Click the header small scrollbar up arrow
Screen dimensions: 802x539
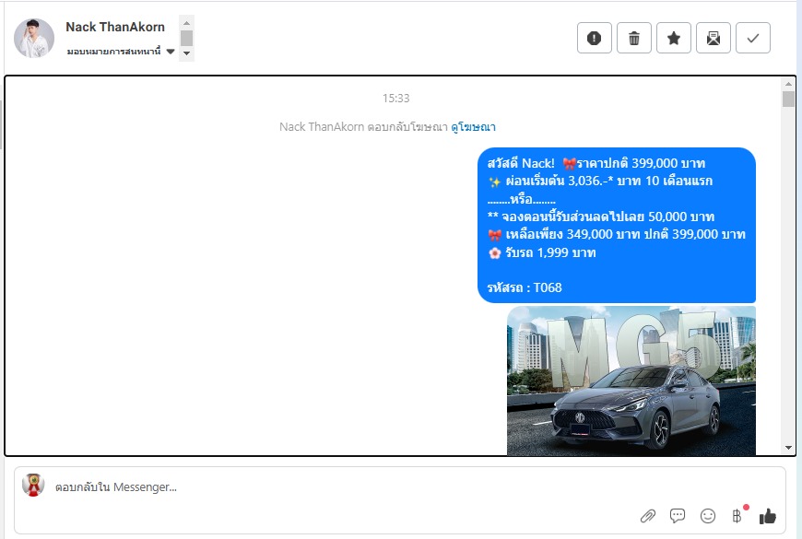pyautogui.click(x=187, y=23)
